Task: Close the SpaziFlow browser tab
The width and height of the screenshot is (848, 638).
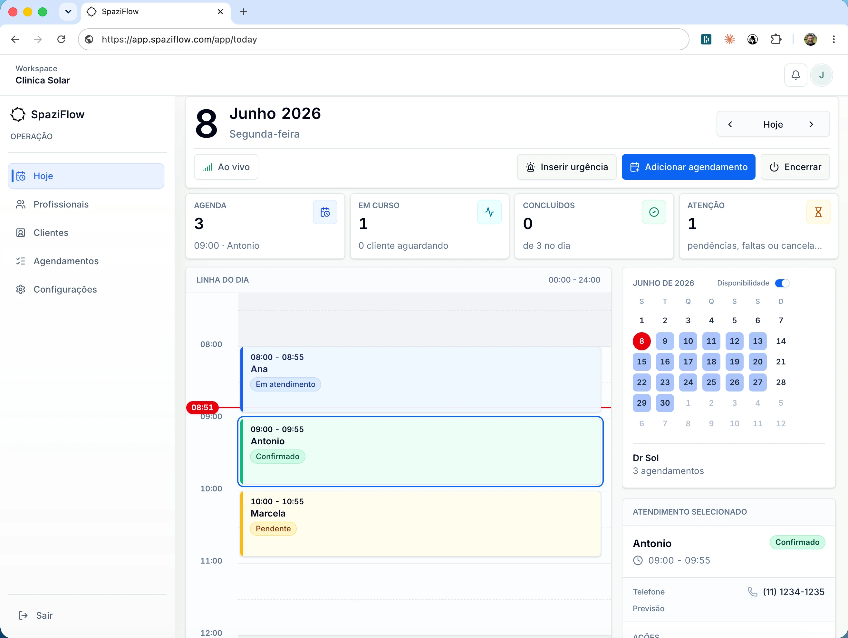Action: tap(220, 12)
